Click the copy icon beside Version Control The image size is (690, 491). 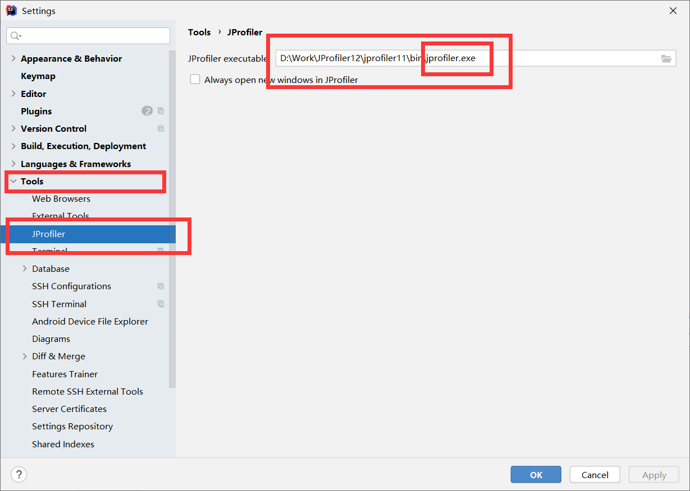(x=161, y=128)
